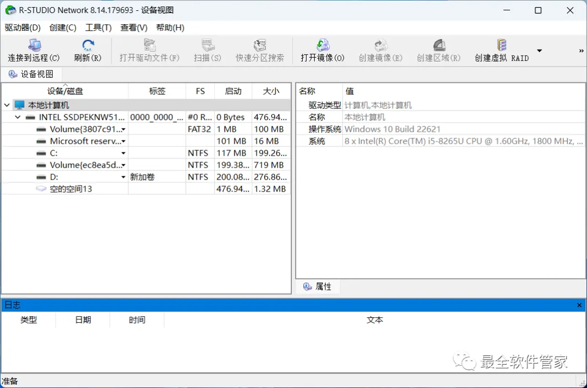Sort by the 设备/磁盘 column header
587x388 pixels.
pyautogui.click(x=65, y=91)
